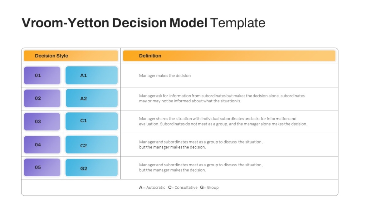This screenshot has width=392, height=220.
Task: Click the purple 05 box
Action: (42, 168)
